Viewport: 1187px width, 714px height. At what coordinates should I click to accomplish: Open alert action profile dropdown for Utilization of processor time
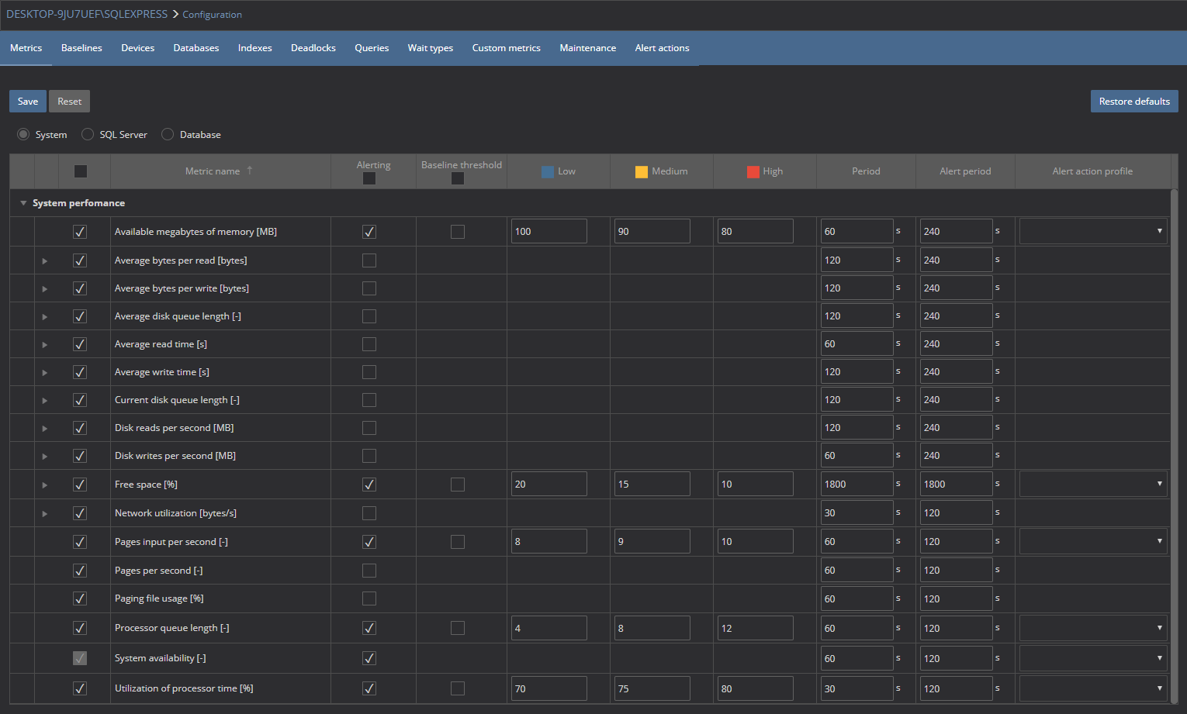click(1093, 688)
